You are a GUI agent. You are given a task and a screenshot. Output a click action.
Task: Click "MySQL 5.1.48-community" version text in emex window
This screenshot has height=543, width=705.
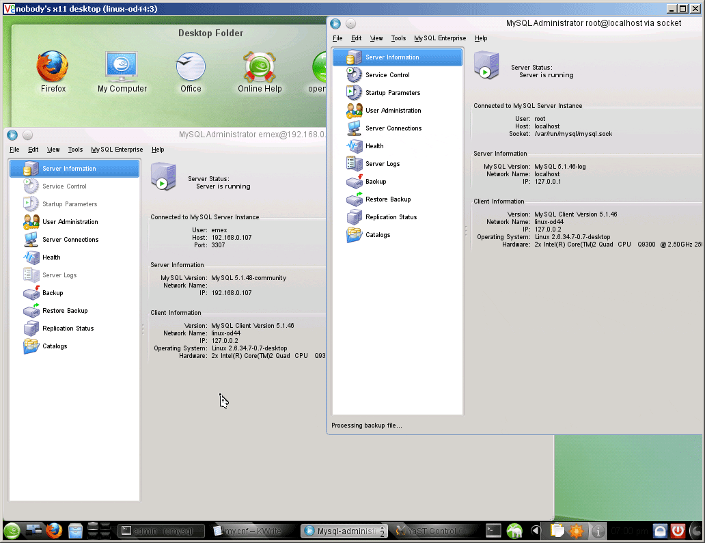(x=249, y=278)
